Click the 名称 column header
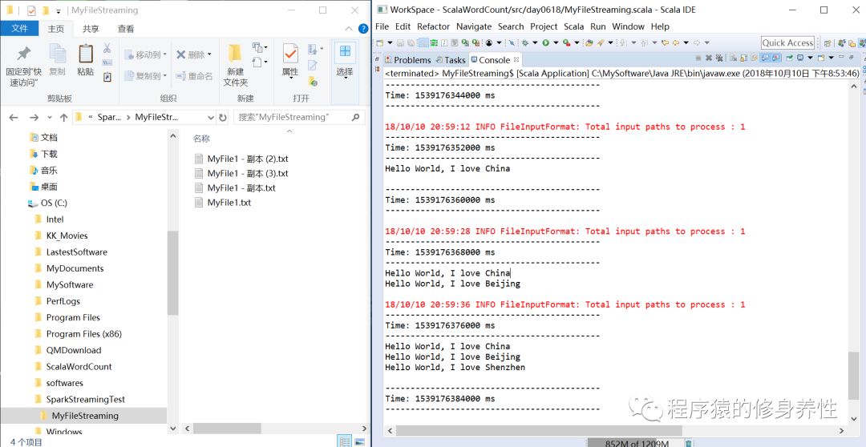866x447 pixels. tap(201, 138)
